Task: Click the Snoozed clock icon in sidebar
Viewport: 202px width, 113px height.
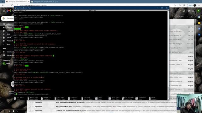Action: point(4,31)
